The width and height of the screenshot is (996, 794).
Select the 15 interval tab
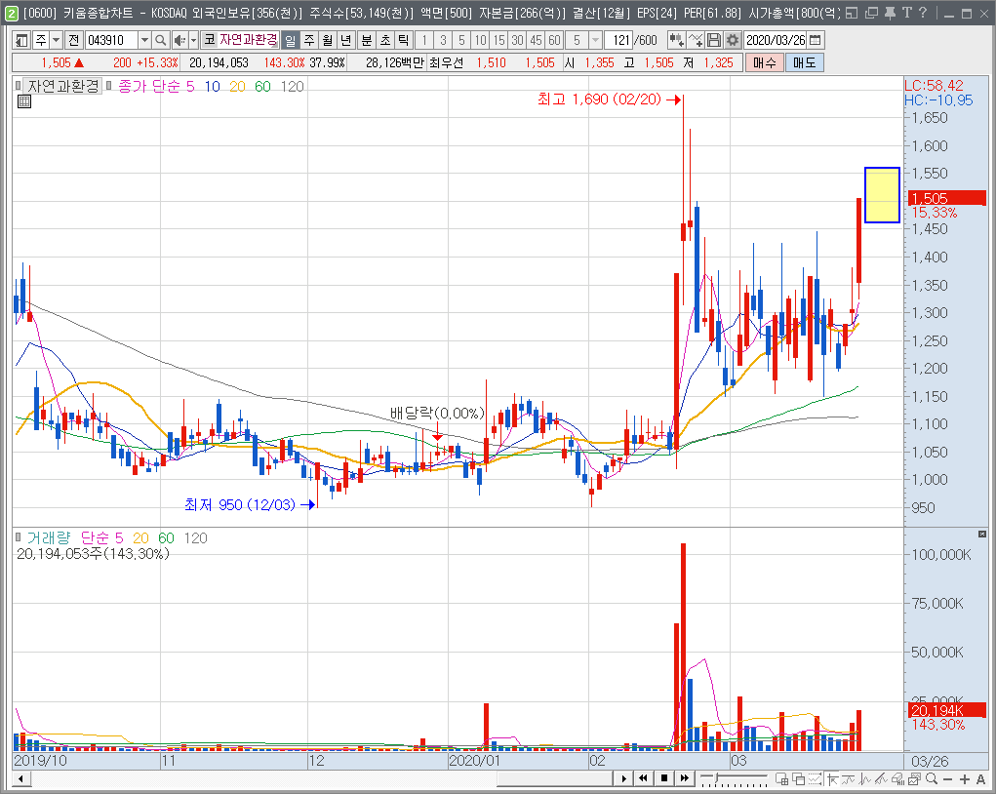tap(499, 41)
